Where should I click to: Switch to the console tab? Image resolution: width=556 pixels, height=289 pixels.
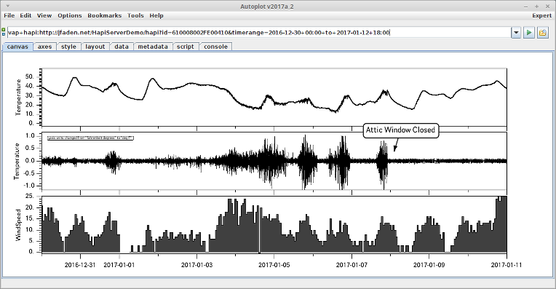[x=216, y=47]
